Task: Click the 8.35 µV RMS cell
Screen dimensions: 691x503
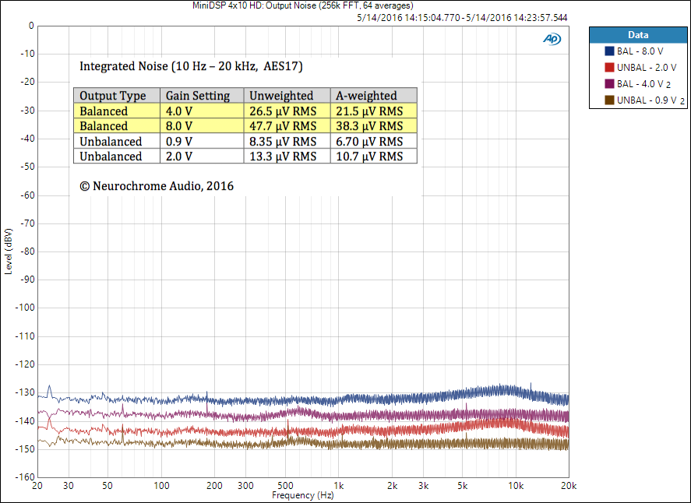Action: pos(287,142)
